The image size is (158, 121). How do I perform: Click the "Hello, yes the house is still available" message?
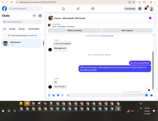[115, 69]
